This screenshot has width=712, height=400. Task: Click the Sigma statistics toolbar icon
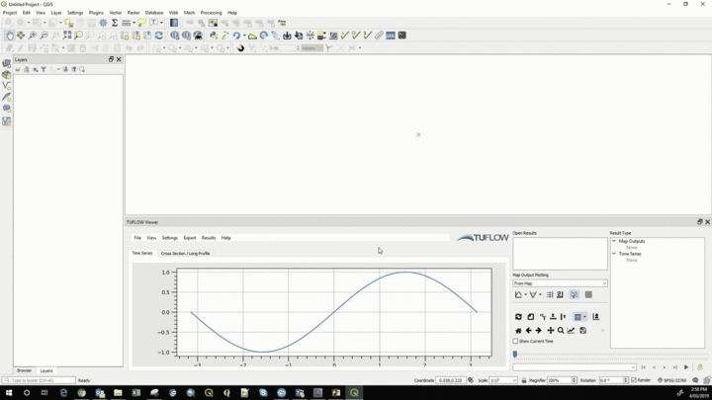pos(115,23)
